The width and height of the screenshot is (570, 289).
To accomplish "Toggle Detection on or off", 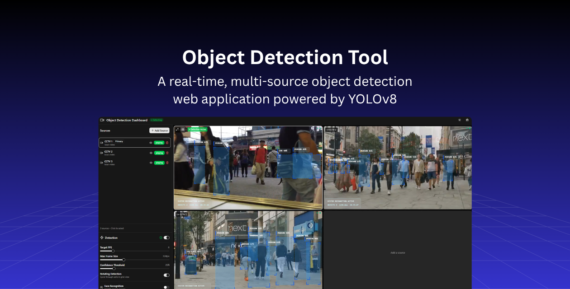I will (166, 238).
